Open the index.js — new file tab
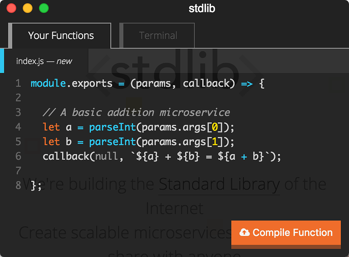The width and height of the screenshot is (349, 257). (x=44, y=61)
